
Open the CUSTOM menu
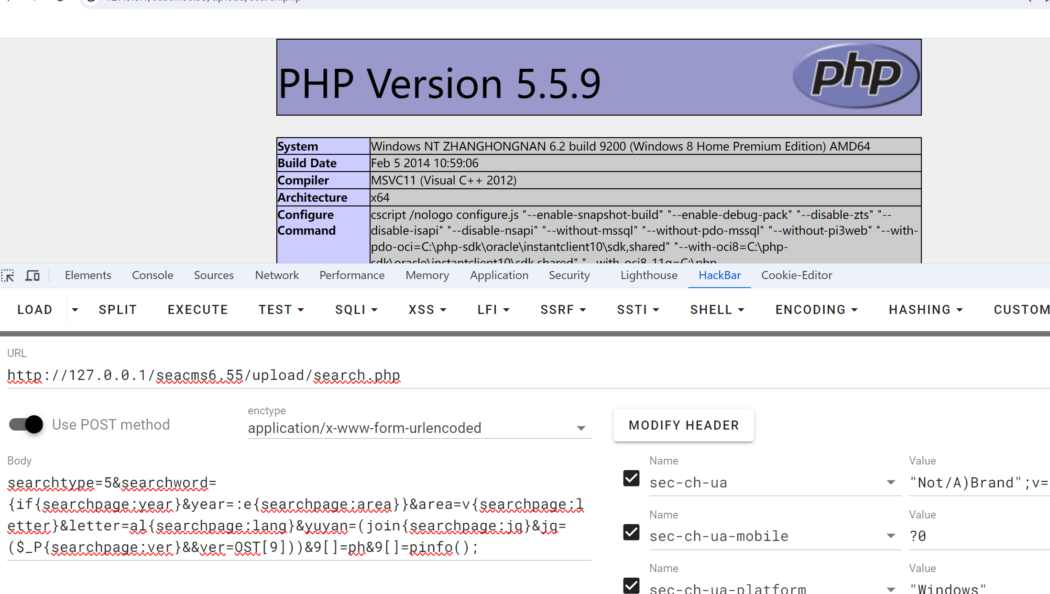pos(1021,310)
